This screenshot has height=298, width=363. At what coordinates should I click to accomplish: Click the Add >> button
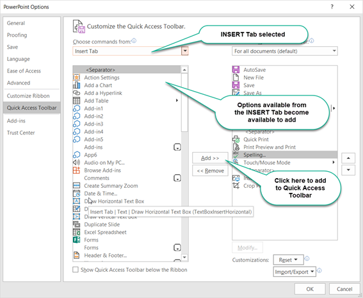(x=210, y=158)
